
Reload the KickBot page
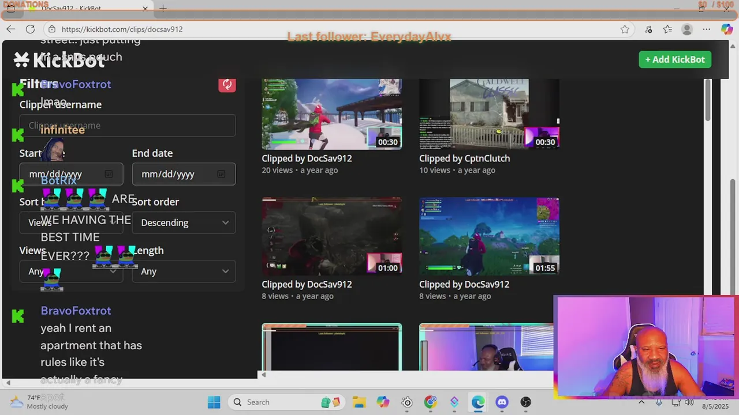coord(31,29)
